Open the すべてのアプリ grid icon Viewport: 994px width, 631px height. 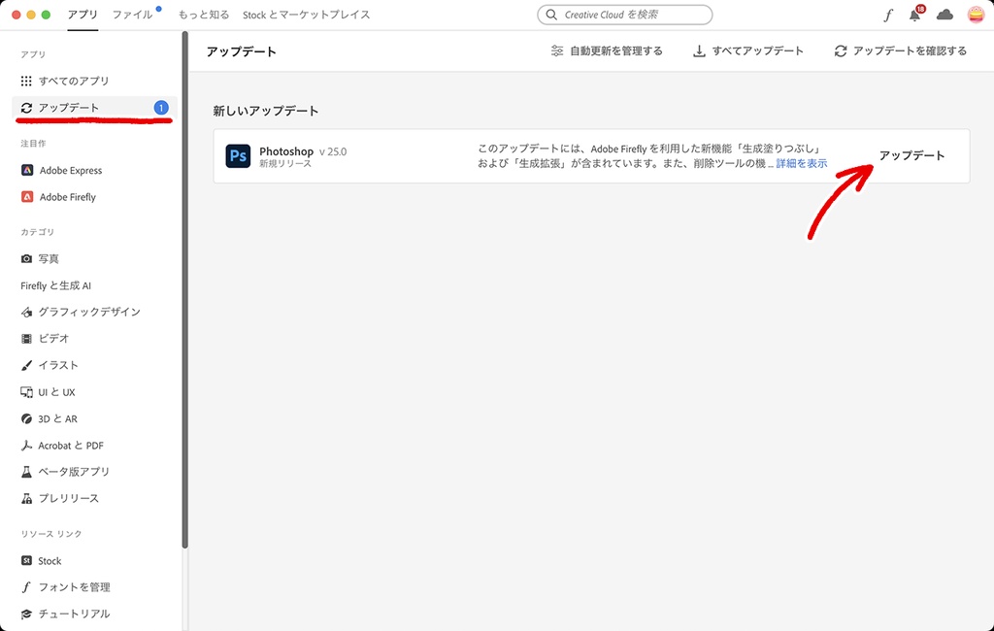click(x=26, y=81)
